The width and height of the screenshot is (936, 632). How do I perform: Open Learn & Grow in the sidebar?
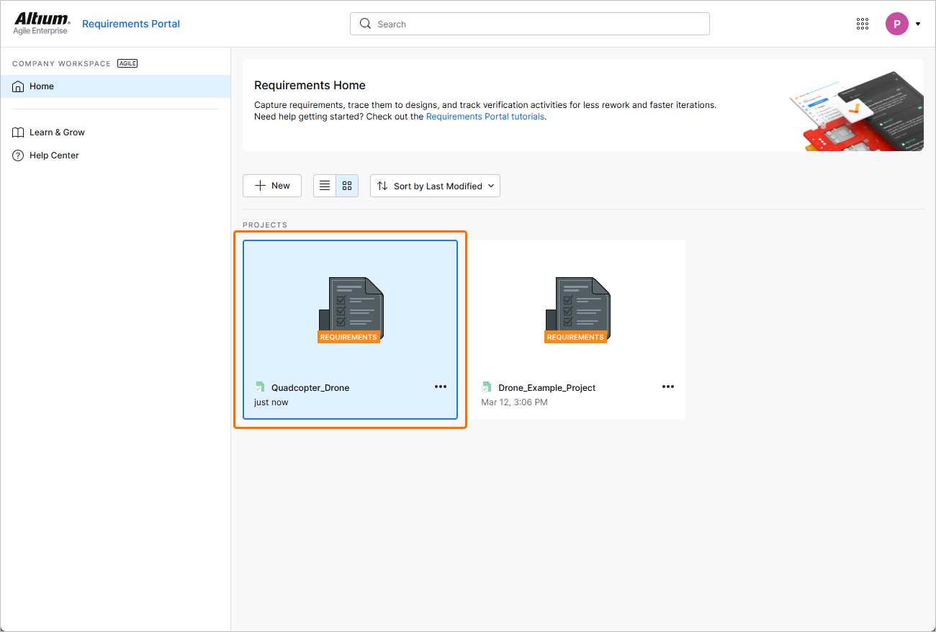tap(57, 132)
